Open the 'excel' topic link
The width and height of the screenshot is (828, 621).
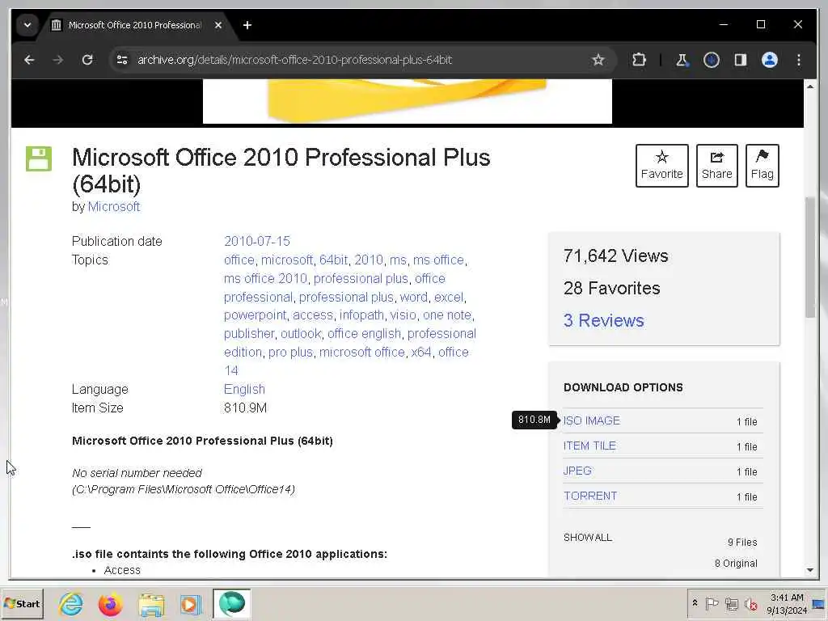click(x=448, y=297)
